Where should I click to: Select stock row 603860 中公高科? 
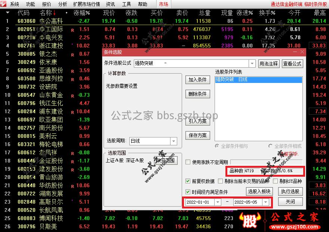click(164, 21)
